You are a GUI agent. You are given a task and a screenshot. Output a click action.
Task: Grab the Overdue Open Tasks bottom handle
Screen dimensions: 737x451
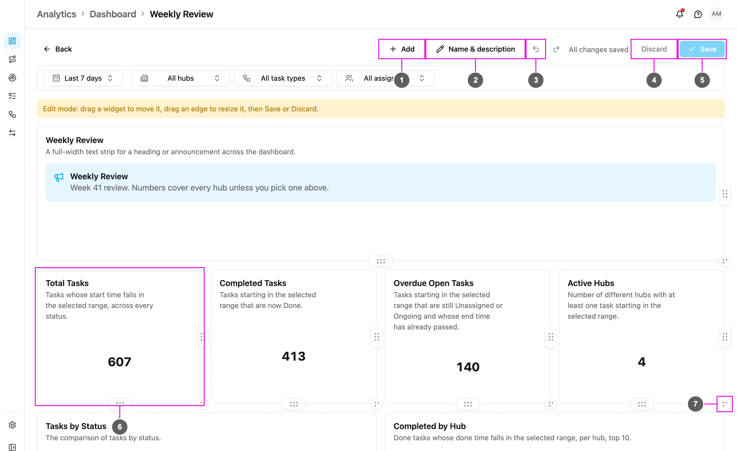pos(468,404)
